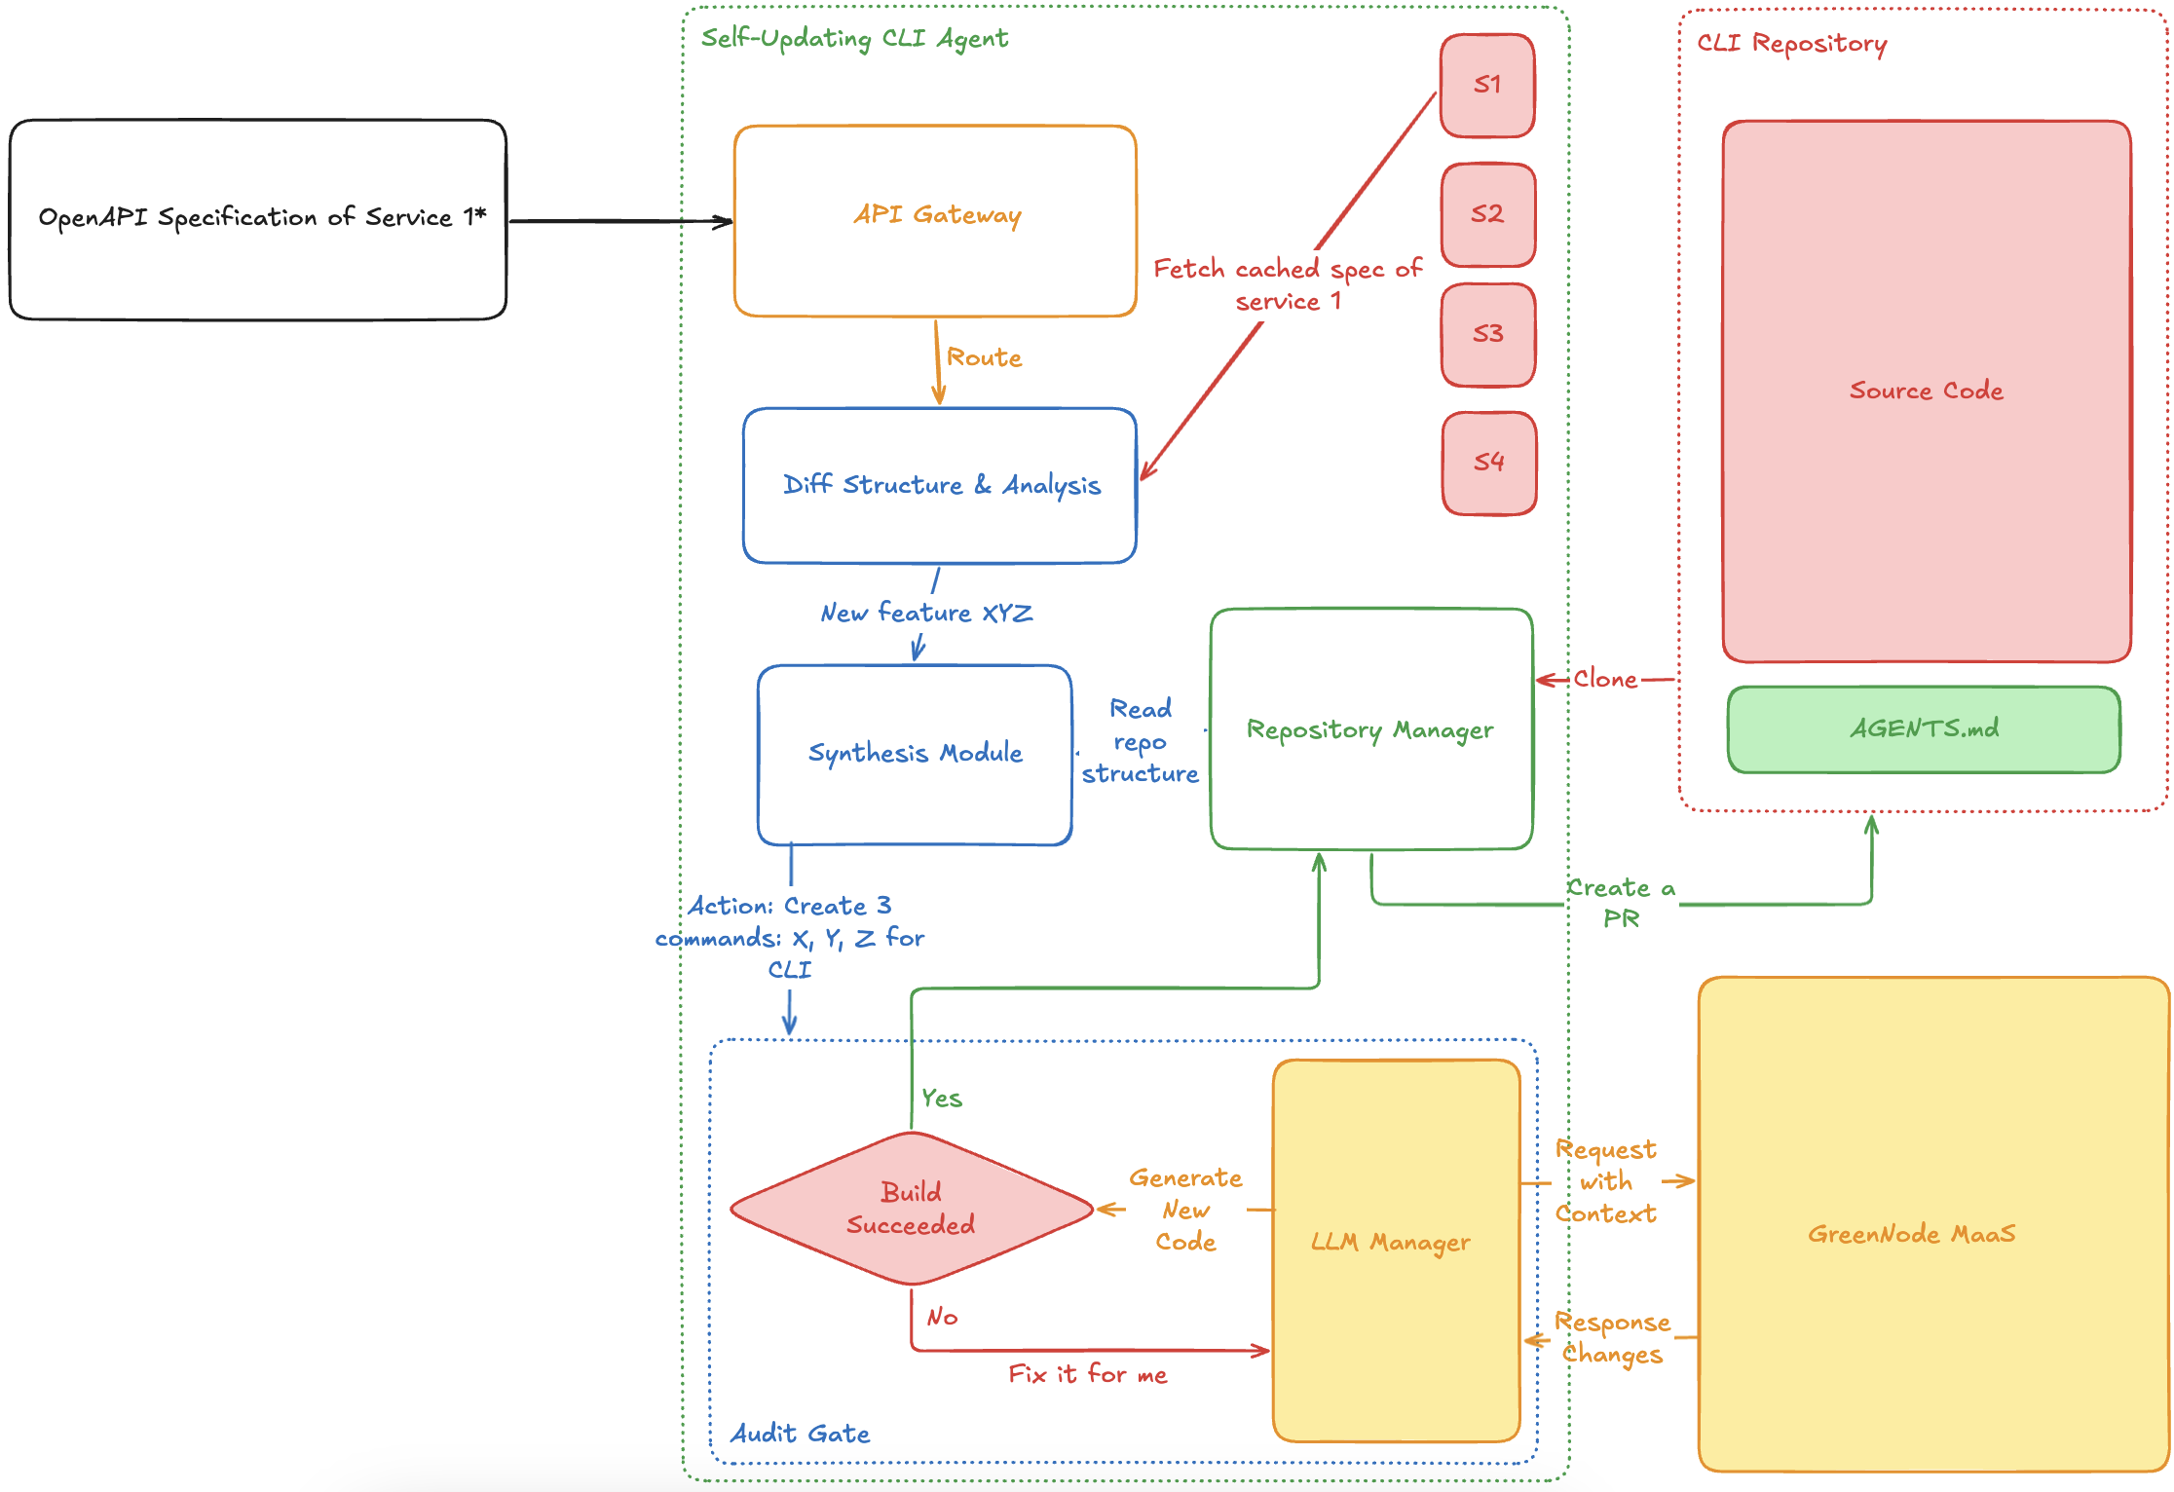Select the 'Generate New Code' label
2174x1492 pixels.
[x=1185, y=1210]
